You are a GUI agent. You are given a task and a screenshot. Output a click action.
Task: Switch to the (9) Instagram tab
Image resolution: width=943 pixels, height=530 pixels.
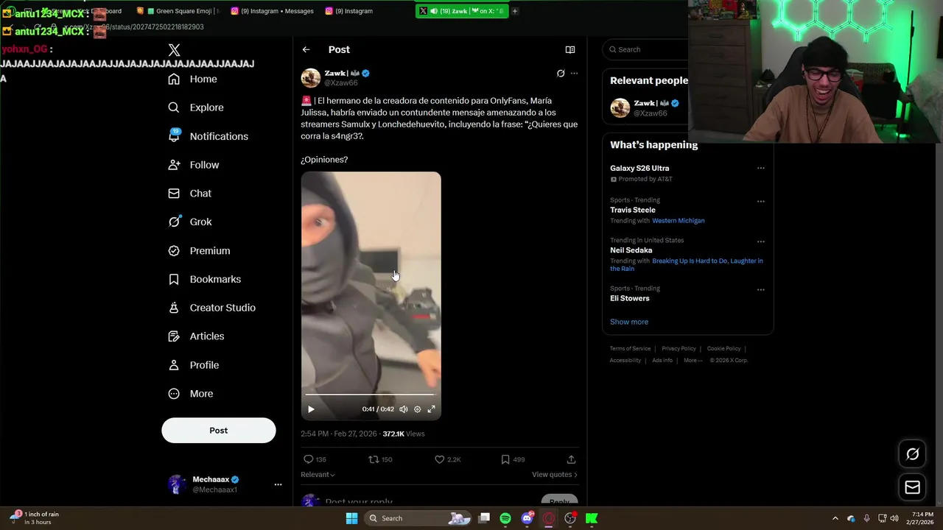pyautogui.click(x=350, y=11)
